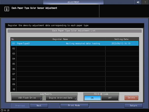Select empty row 10
Screen dimensions: 149x112
point(75,89)
